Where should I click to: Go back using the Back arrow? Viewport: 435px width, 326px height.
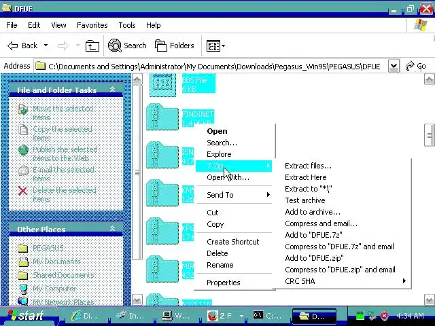coord(22,46)
